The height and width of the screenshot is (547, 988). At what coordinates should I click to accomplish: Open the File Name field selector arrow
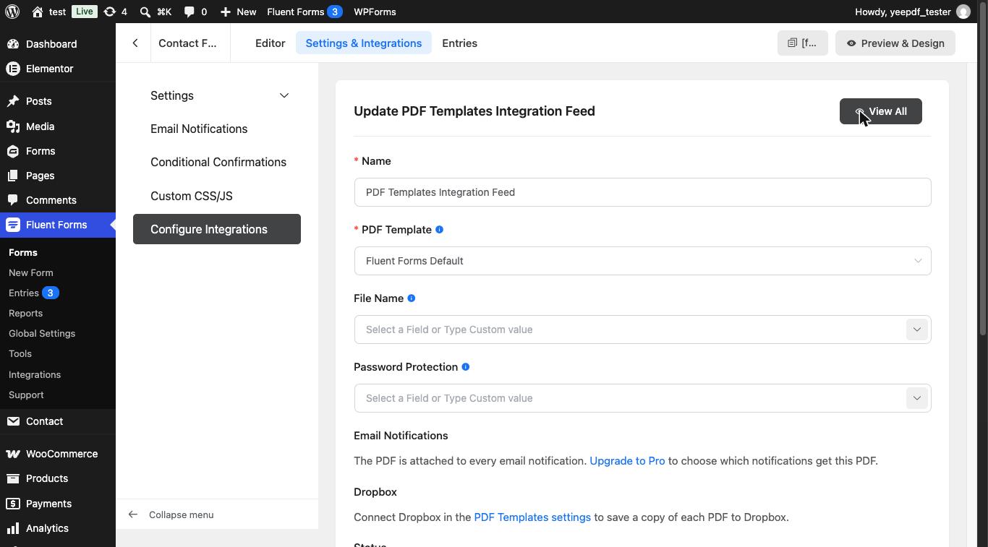[916, 330]
